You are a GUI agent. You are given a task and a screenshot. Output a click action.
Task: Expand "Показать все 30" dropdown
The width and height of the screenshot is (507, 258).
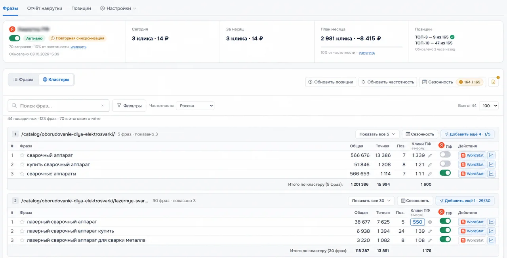pyautogui.click(x=371, y=201)
